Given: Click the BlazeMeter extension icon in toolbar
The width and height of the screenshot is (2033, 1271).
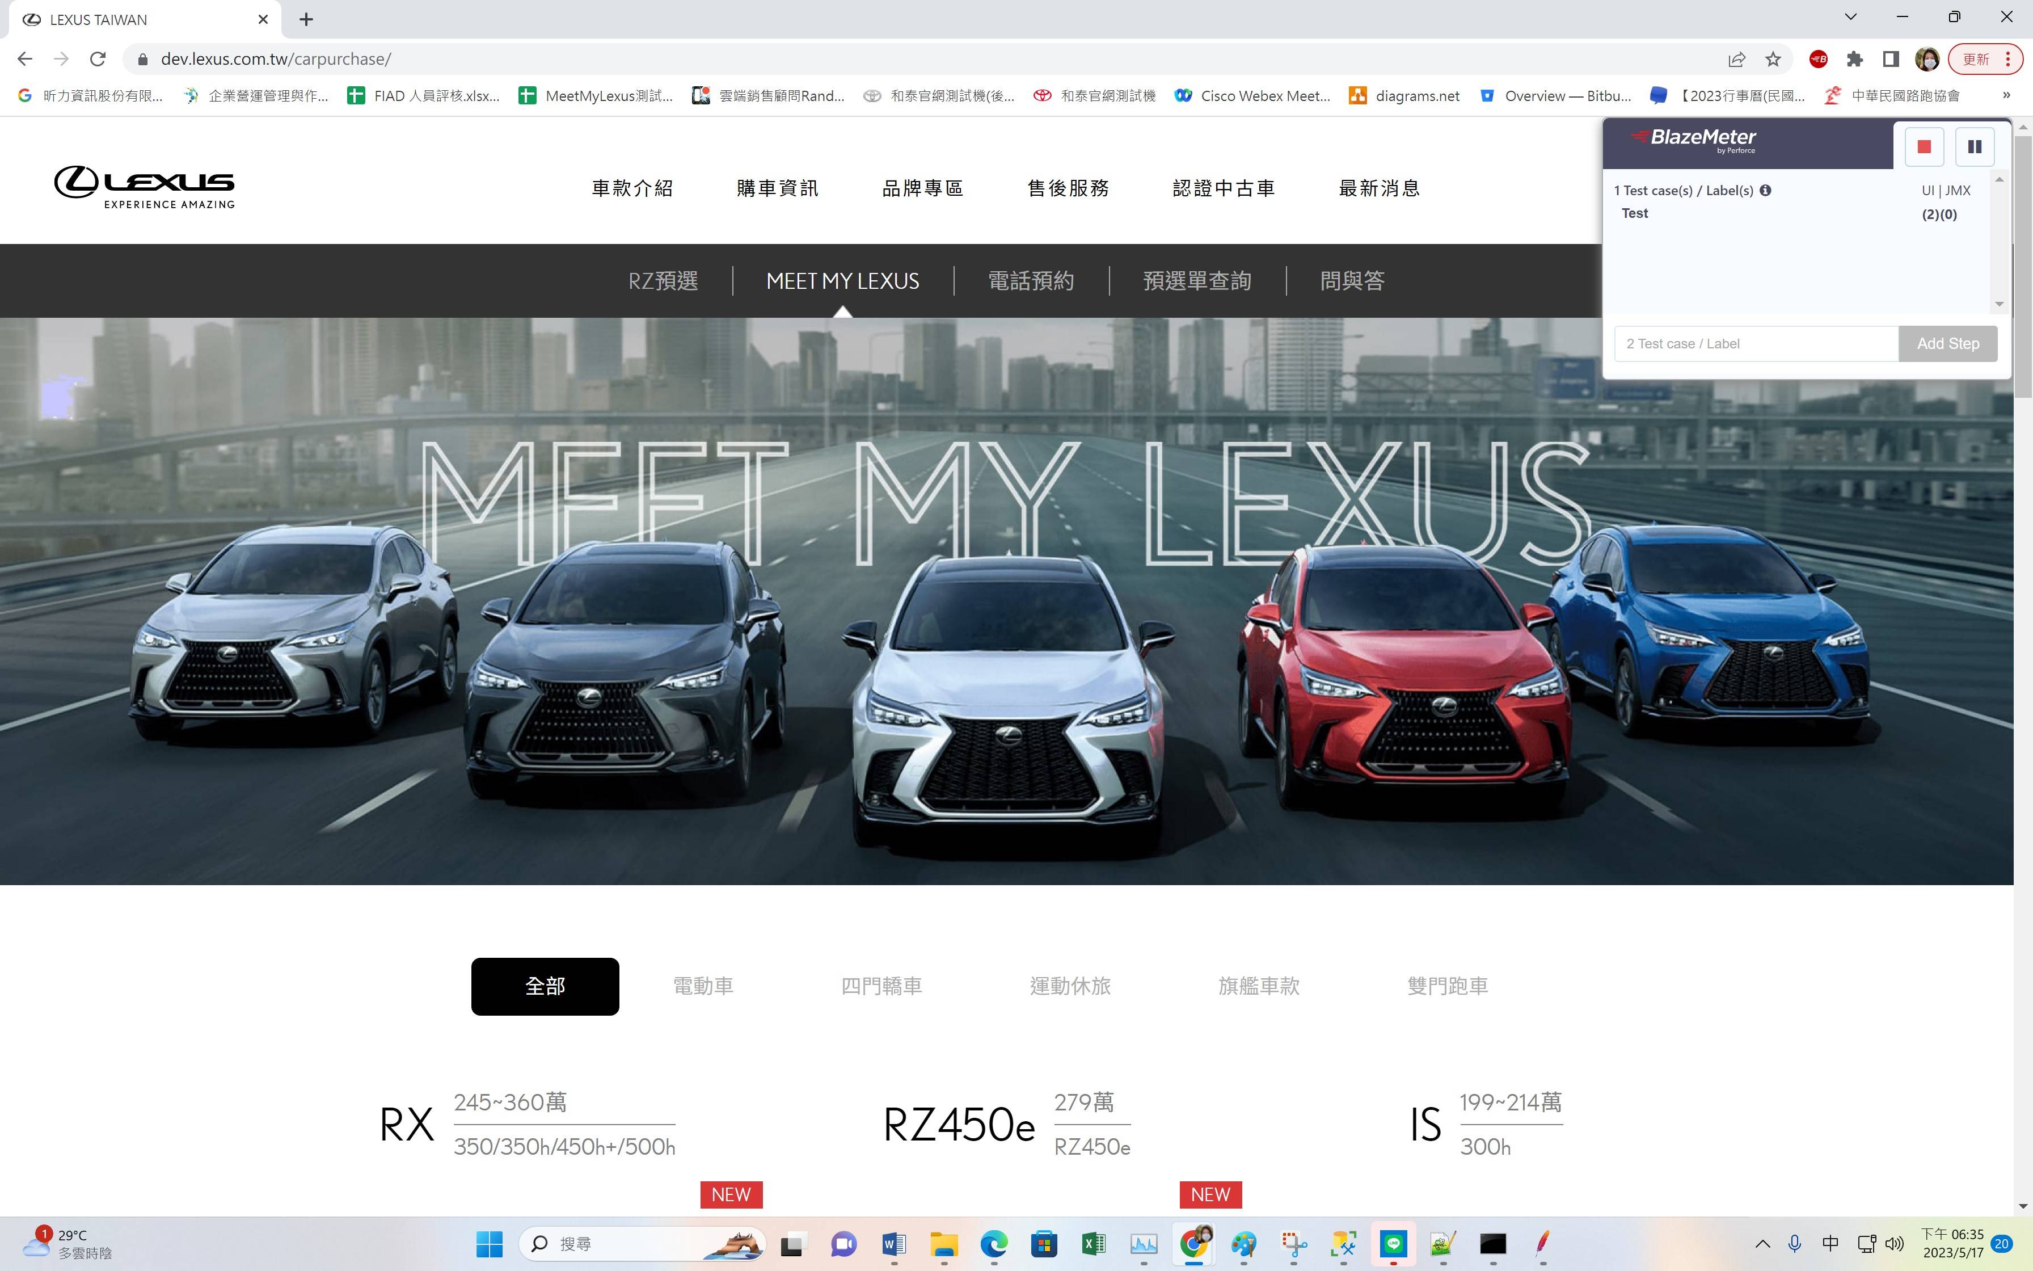Looking at the screenshot, I should coord(1818,59).
